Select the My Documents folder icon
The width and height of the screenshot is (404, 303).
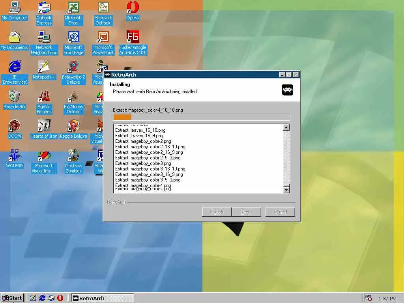15,41
